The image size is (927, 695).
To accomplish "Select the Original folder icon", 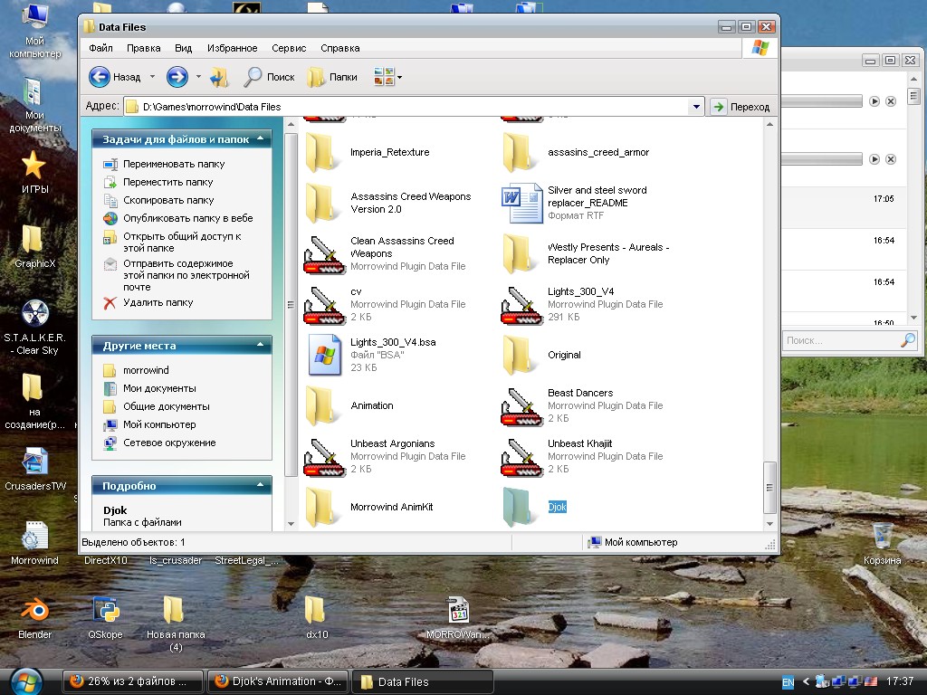I will [519, 355].
